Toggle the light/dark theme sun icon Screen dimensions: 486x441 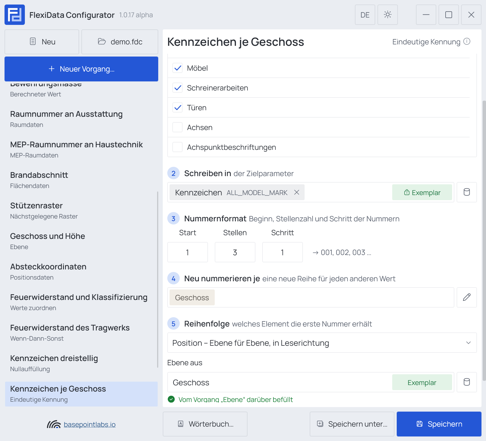388,15
